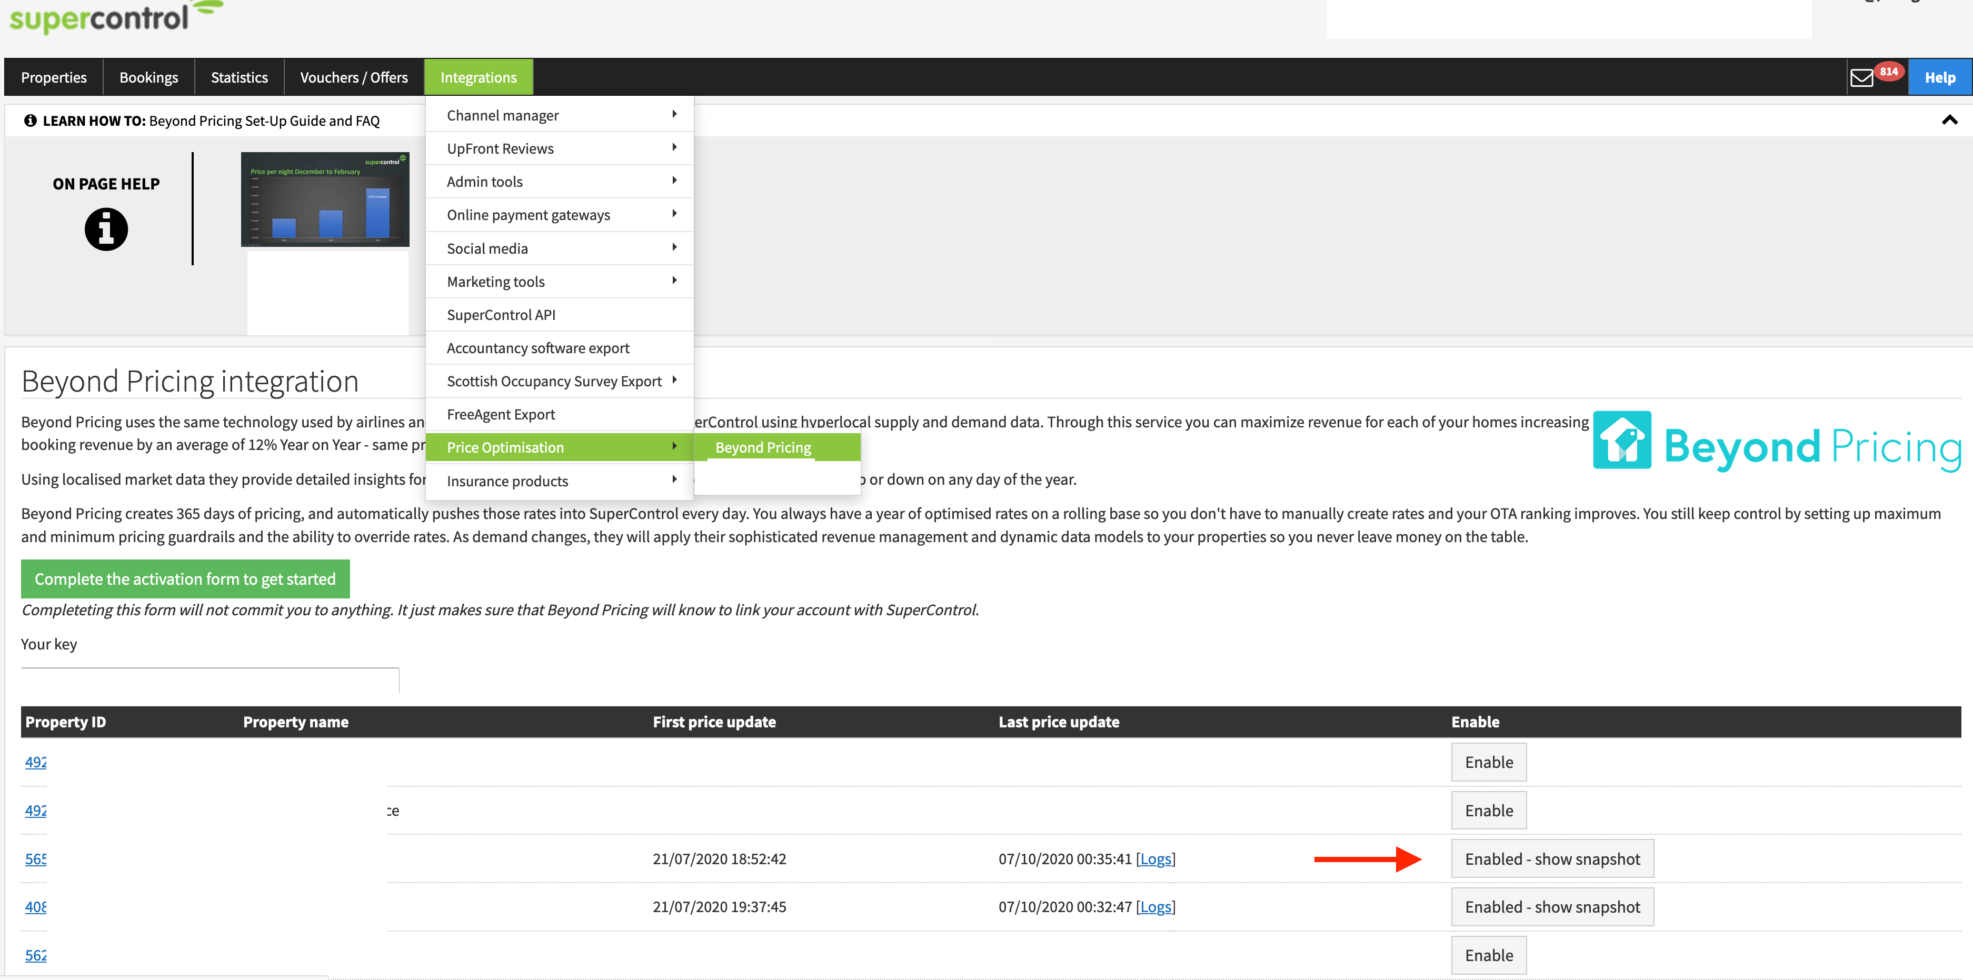The image size is (1973, 980).
Task: Expand the UpFront Reviews submenu
Action: point(560,148)
